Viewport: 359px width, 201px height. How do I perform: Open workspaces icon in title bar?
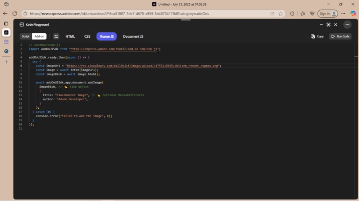click(x=6, y=4)
